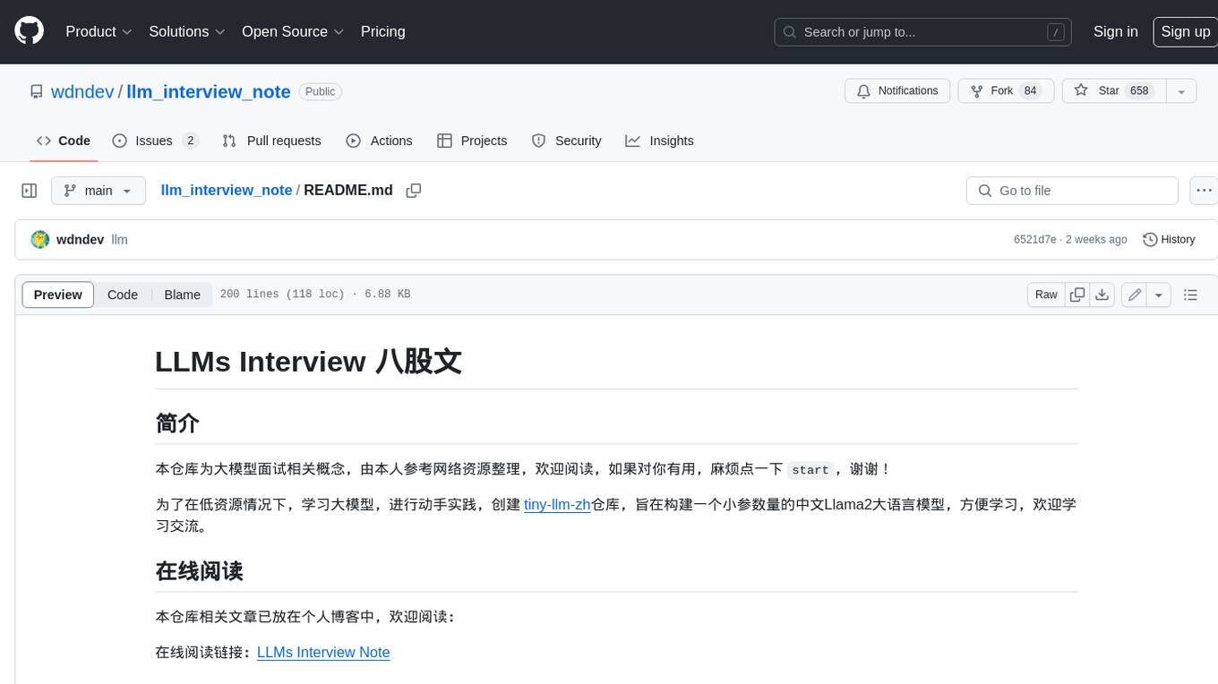This screenshot has width=1218, height=684.
Task: Expand the Solutions menu
Action: [186, 31]
